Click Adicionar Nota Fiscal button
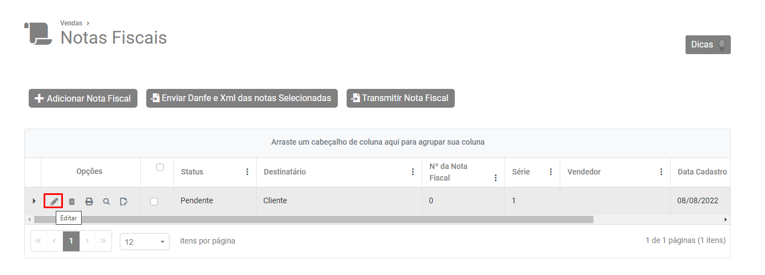Screen dimensions: 765x275 (x=83, y=98)
